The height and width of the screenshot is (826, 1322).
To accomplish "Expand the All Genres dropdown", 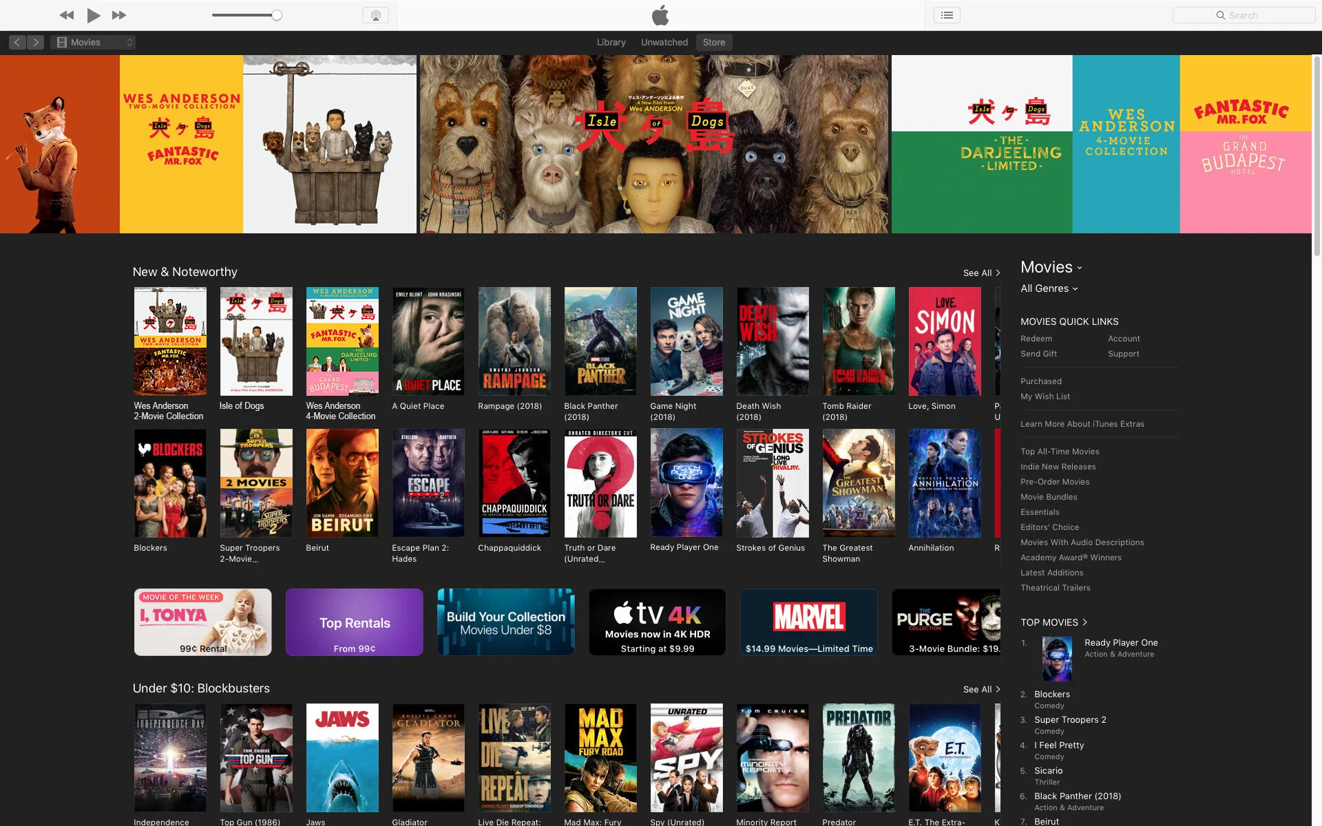I will point(1049,288).
